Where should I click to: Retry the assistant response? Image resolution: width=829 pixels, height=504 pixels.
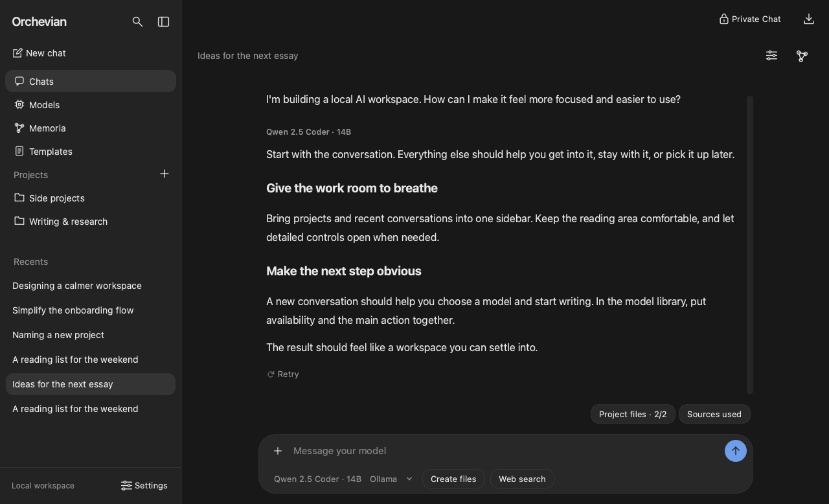click(283, 374)
